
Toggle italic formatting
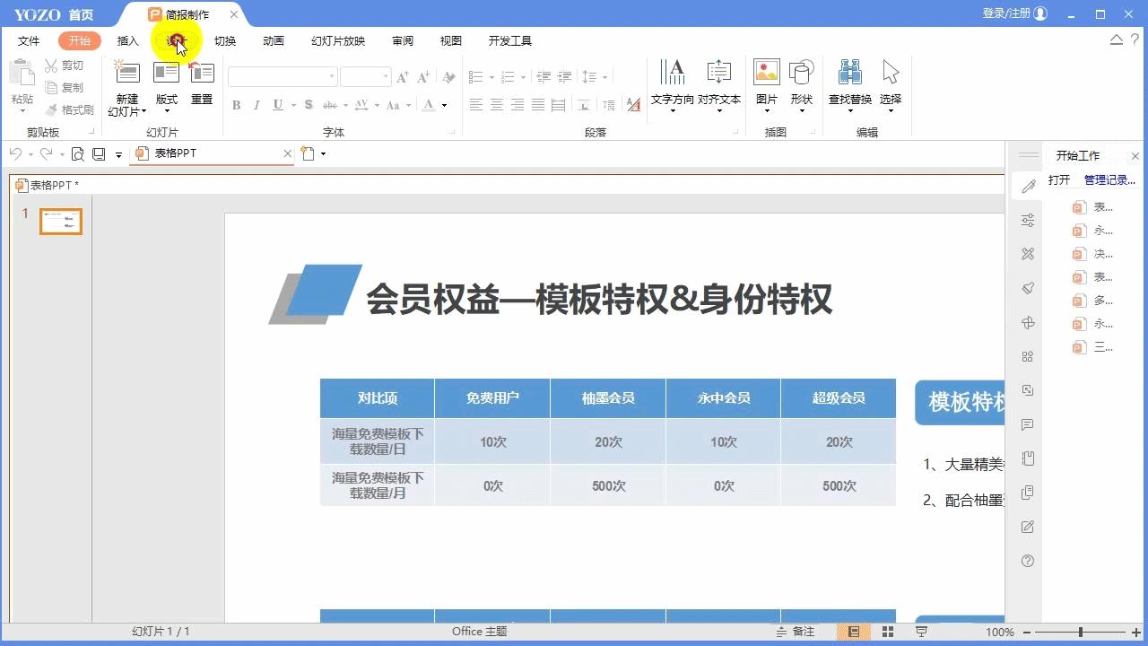(257, 105)
